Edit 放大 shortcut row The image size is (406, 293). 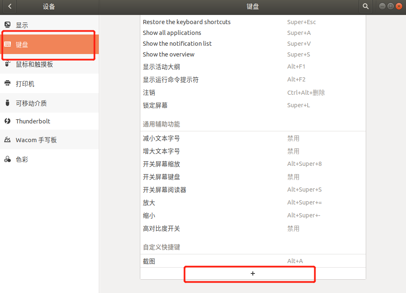tap(253, 202)
